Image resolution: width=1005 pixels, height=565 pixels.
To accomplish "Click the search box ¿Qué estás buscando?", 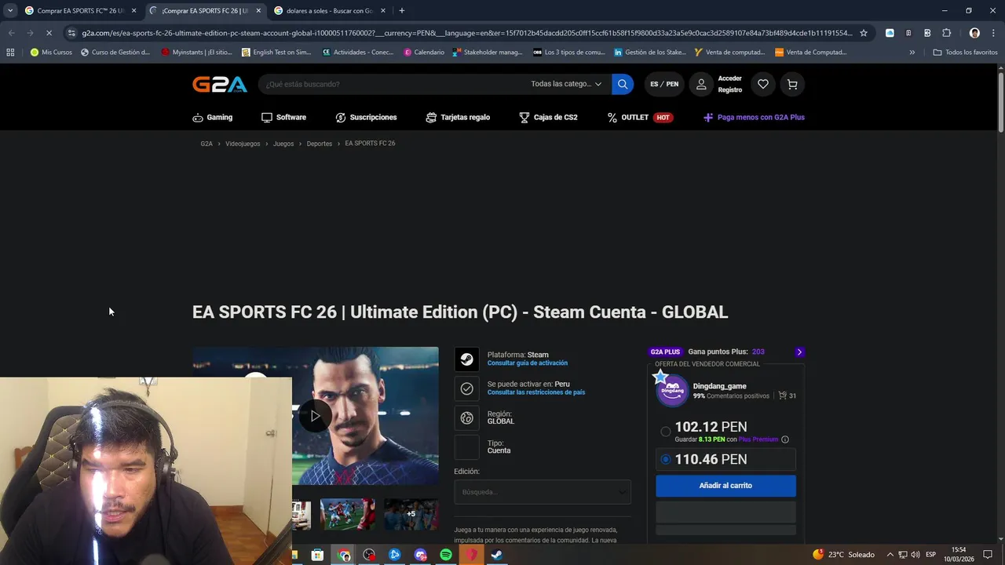I will 393,84.
